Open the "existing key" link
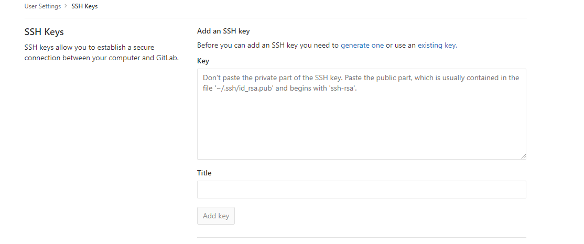Viewport: 584px width, 244px height. (x=436, y=46)
